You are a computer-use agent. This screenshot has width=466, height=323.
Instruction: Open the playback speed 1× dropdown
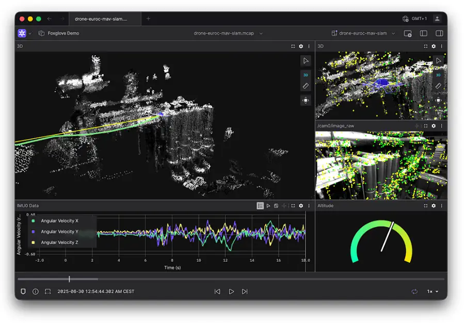coord(432,292)
